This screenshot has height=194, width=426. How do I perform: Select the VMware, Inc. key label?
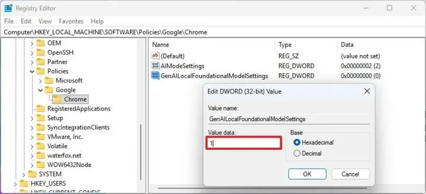tap(65, 137)
